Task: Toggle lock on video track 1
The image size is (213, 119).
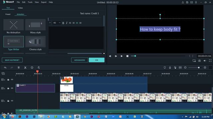Action: pos(8,101)
